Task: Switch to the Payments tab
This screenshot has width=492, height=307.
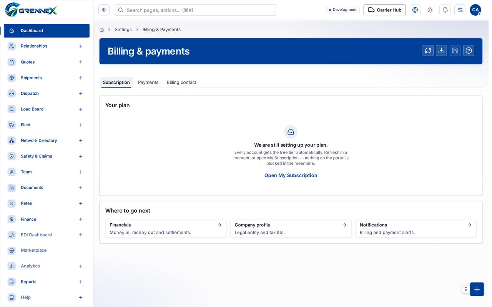Action: (x=148, y=82)
